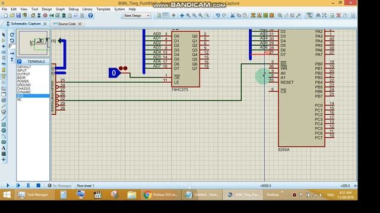Click the 8255A component label

pos(284,150)
